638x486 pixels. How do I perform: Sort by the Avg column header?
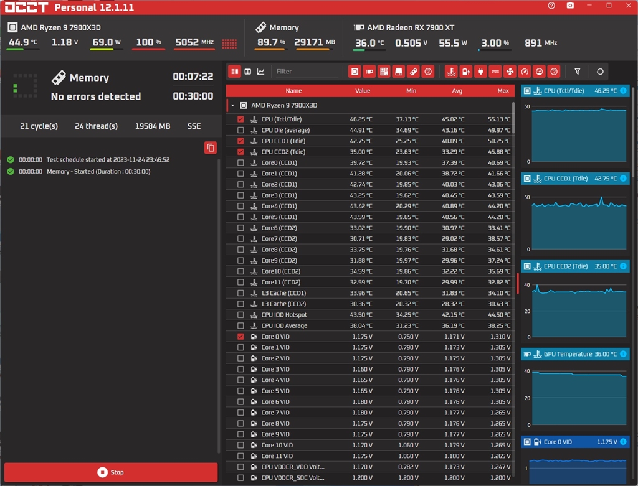click(x=457, y=91)
